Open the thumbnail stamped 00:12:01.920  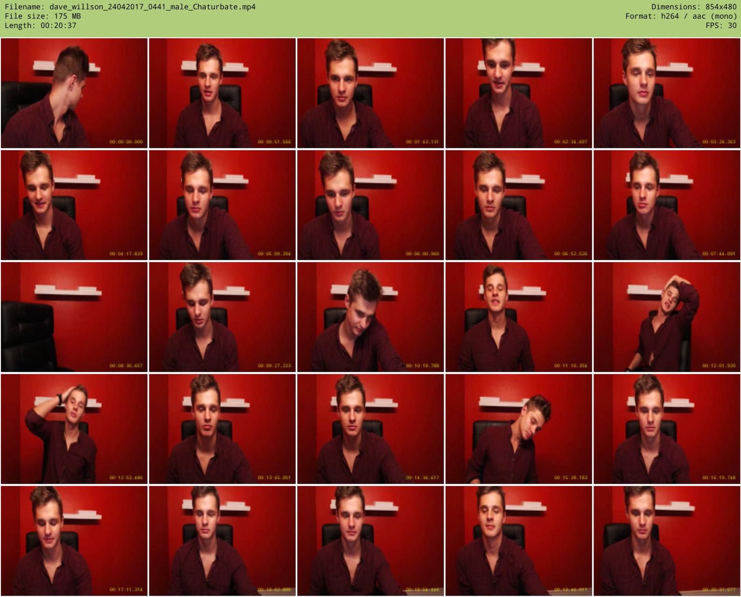coord(667,317)
